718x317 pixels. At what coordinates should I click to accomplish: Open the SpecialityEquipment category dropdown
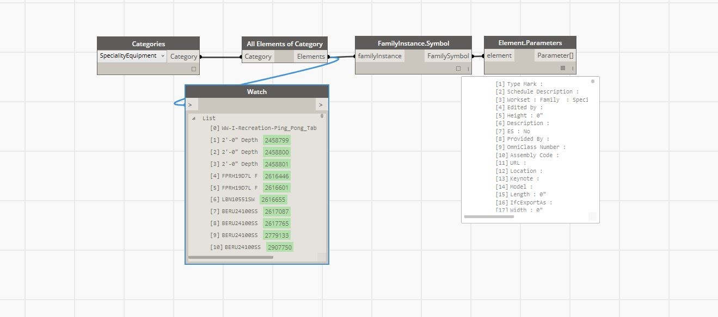[x=132, y=56]
